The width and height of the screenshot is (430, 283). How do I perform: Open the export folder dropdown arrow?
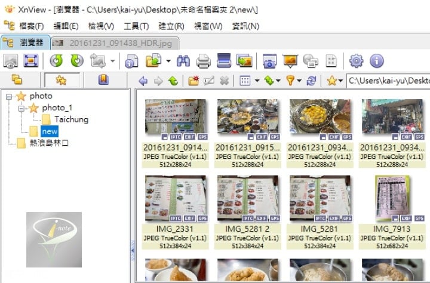pos(168,61)
